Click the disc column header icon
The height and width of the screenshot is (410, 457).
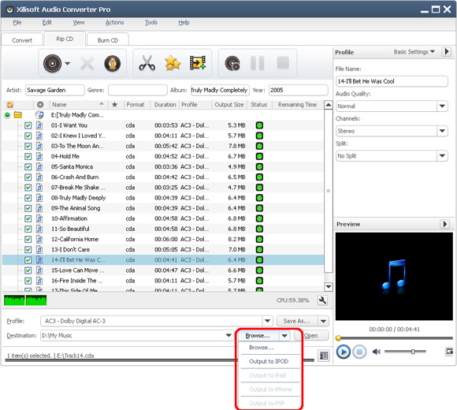[x=40, y=104]
